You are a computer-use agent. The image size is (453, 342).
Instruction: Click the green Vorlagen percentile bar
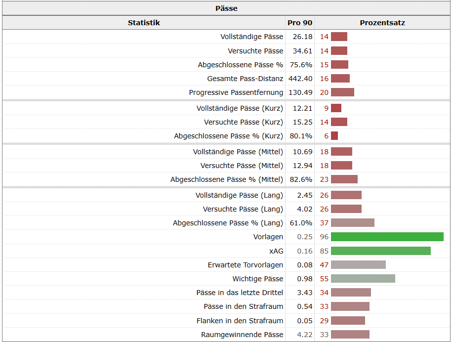click(387, 237)
